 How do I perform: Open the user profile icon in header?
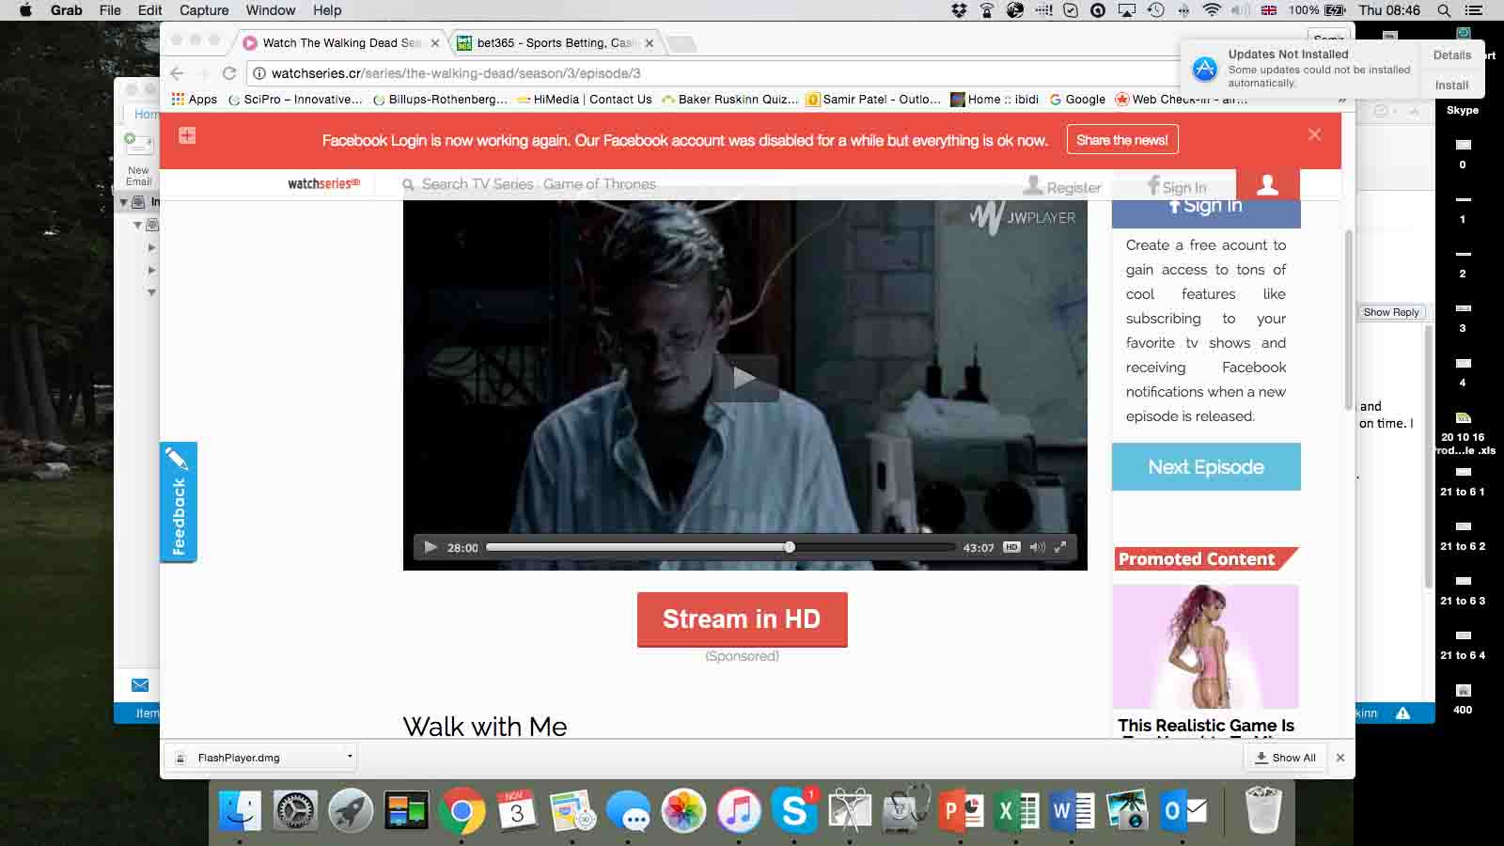1267,184
